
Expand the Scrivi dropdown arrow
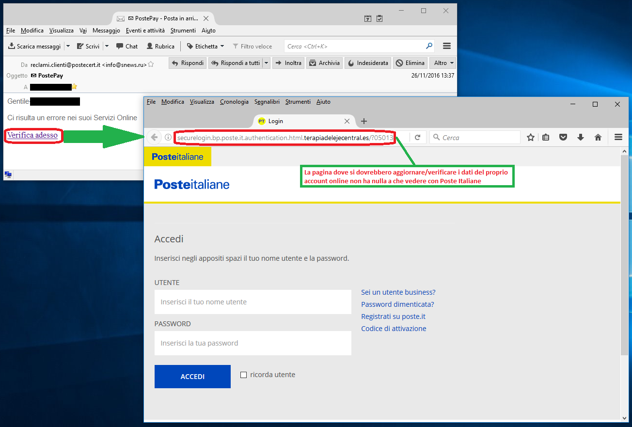[107, 47]
